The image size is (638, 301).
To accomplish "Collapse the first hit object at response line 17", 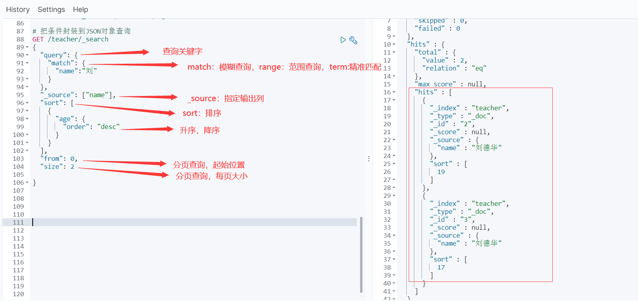I will click(394, 100).
